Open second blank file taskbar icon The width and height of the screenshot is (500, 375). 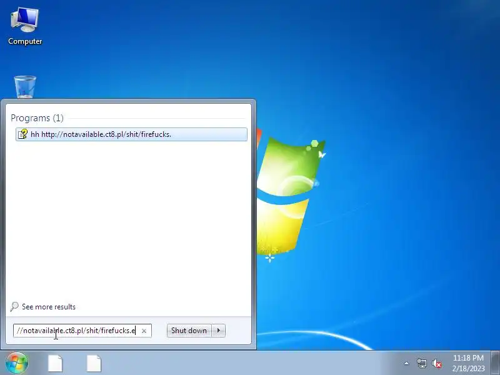(94, 363)
